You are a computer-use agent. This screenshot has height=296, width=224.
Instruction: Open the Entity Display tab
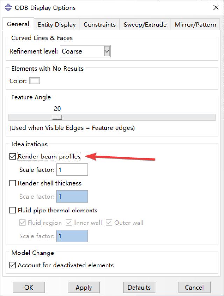click(x=57, y=24)
